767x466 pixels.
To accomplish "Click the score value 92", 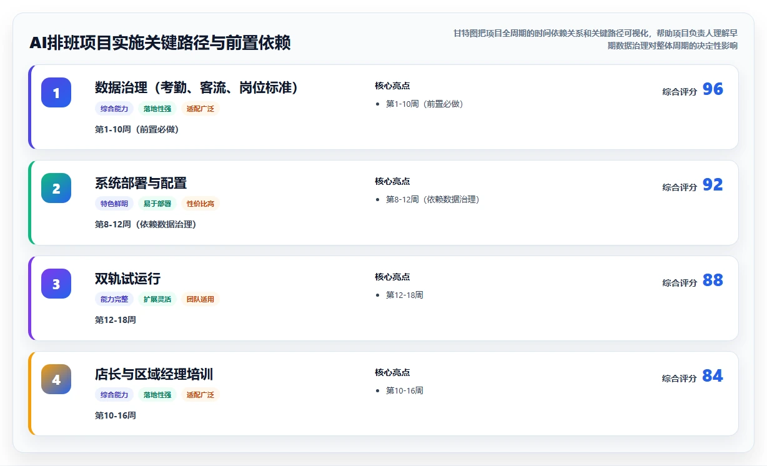I will tap(713, 185).
